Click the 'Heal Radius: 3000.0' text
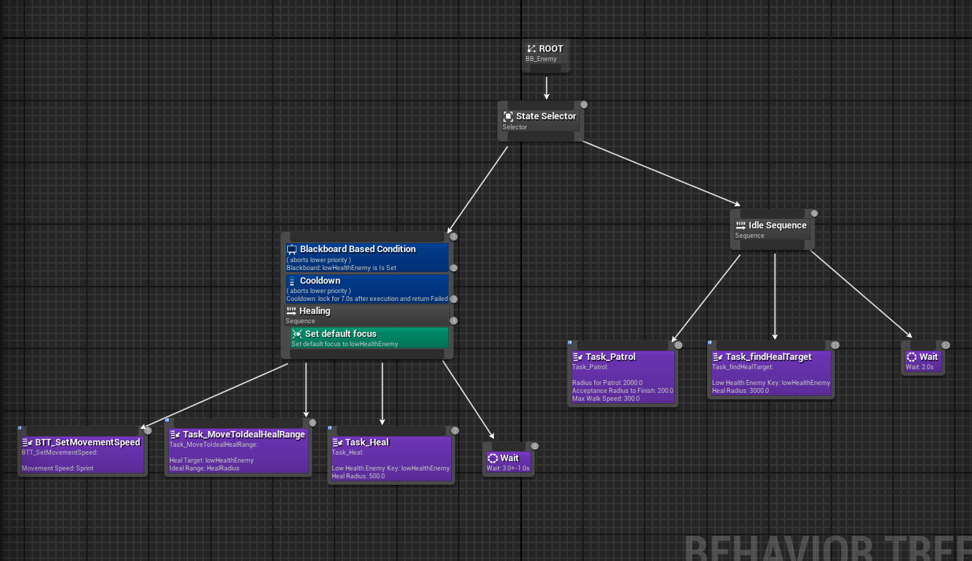972x561 pixels. [740, 391]
